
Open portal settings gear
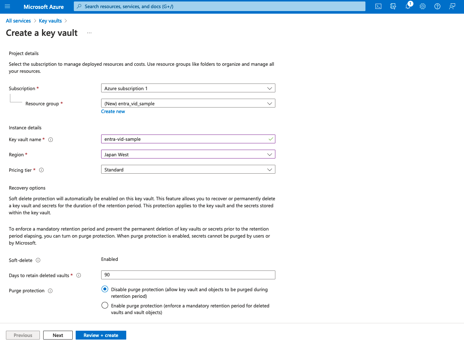(423, 7)
